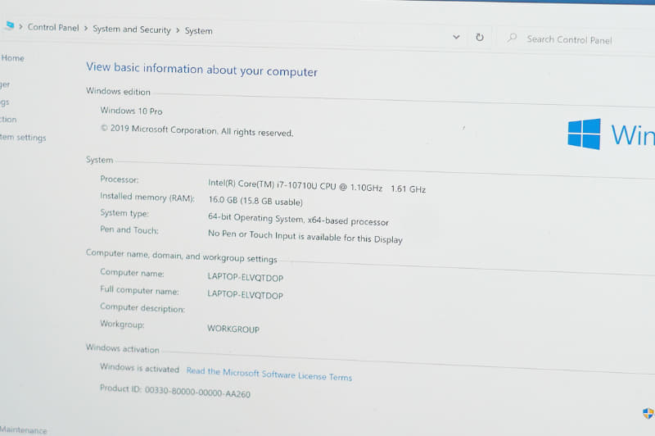Select the System breadcrumb item

pyautogui.click(x=199, y=31)
